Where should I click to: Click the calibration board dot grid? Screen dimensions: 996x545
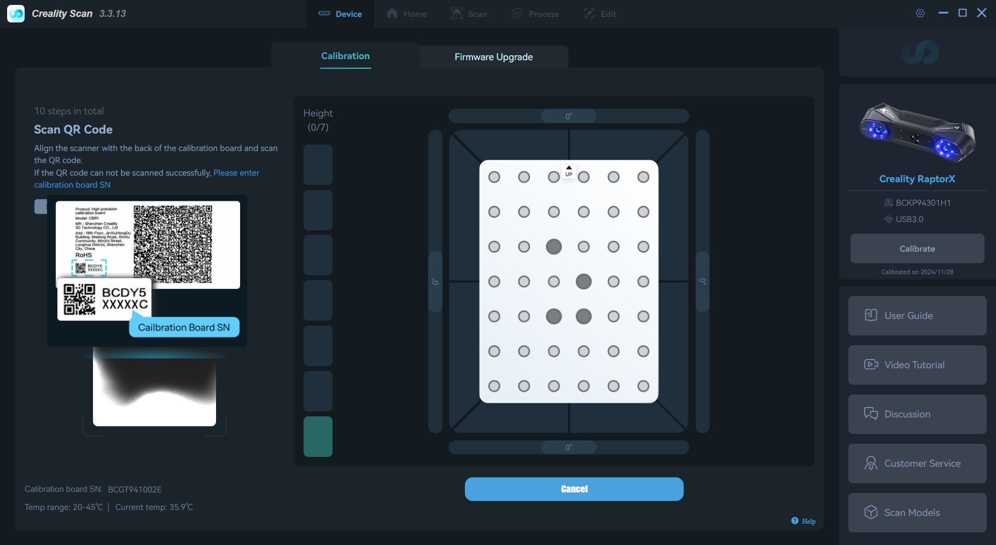click(569, 281)
